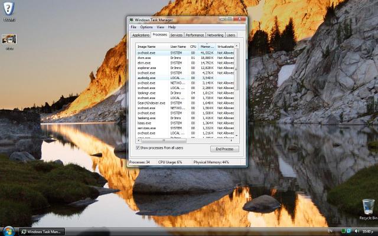Switch to the Performance tab

coord(195,35)
